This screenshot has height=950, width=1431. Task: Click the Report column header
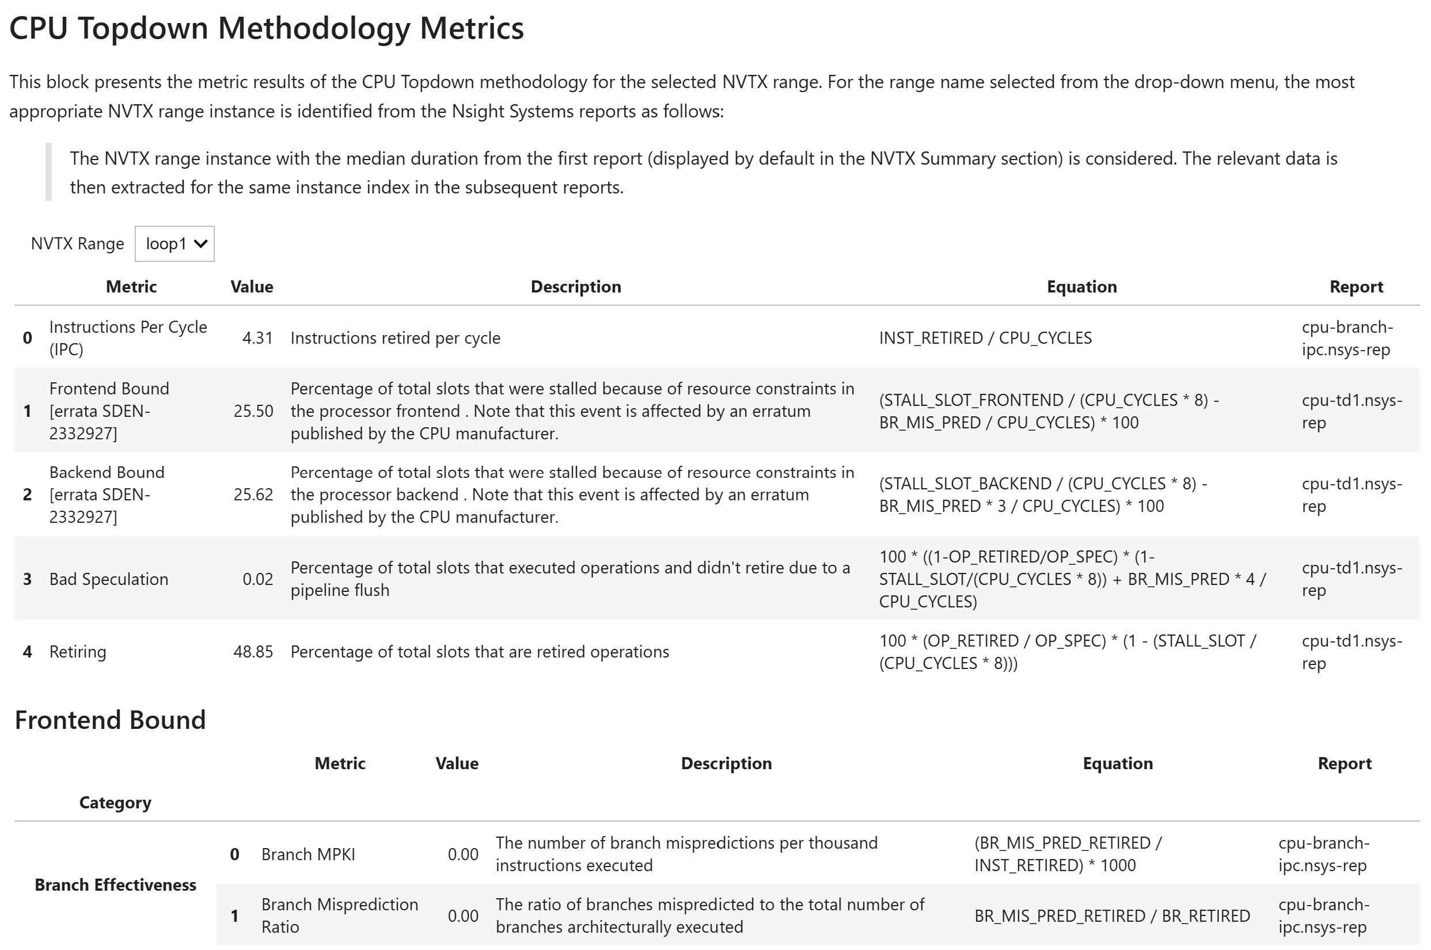point(1357,286)
